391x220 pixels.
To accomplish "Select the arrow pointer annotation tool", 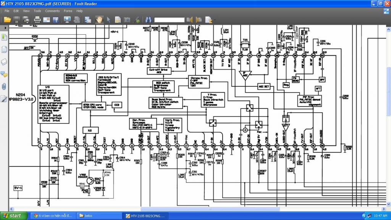I will pyautogui.click(x=108, y=20).
